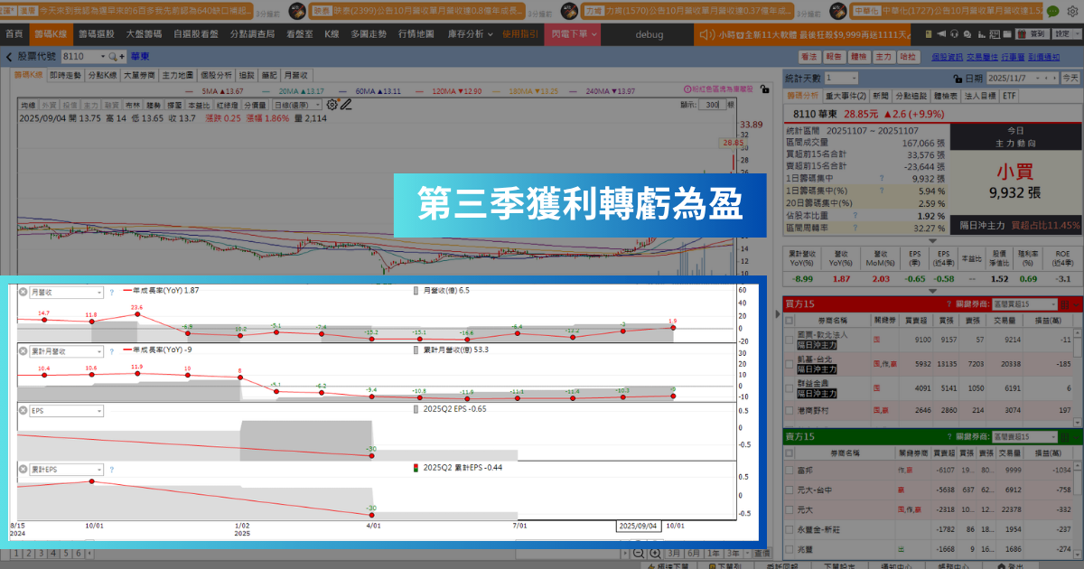Switch to 法人目標 tab
1084x569 pixels.
tap(978, 96)
